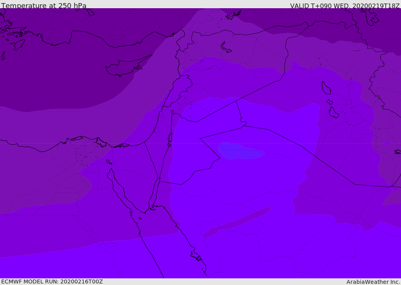Click the Cyprus island outline on the map
This screenshot has height=285, width=401.
[129, 66]
